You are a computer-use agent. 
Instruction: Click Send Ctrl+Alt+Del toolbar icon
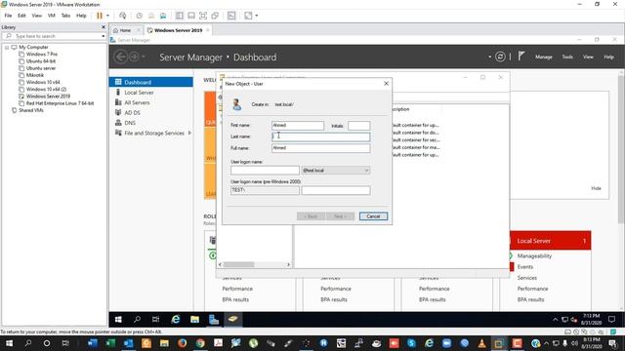(x=123, y=16)
